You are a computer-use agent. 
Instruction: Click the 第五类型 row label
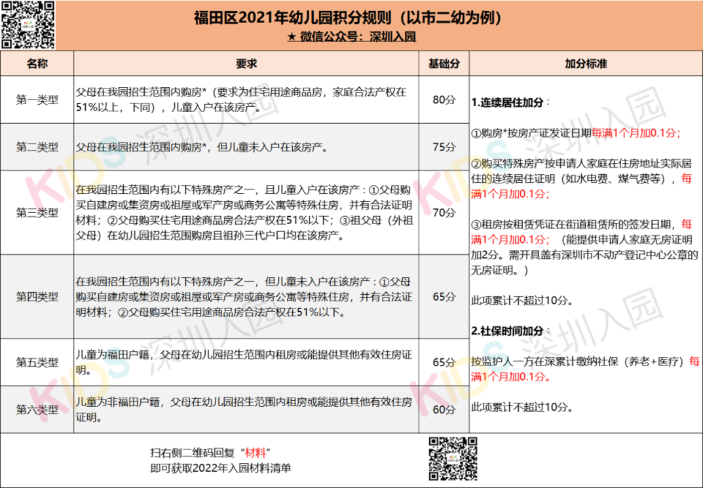[37, 362]
